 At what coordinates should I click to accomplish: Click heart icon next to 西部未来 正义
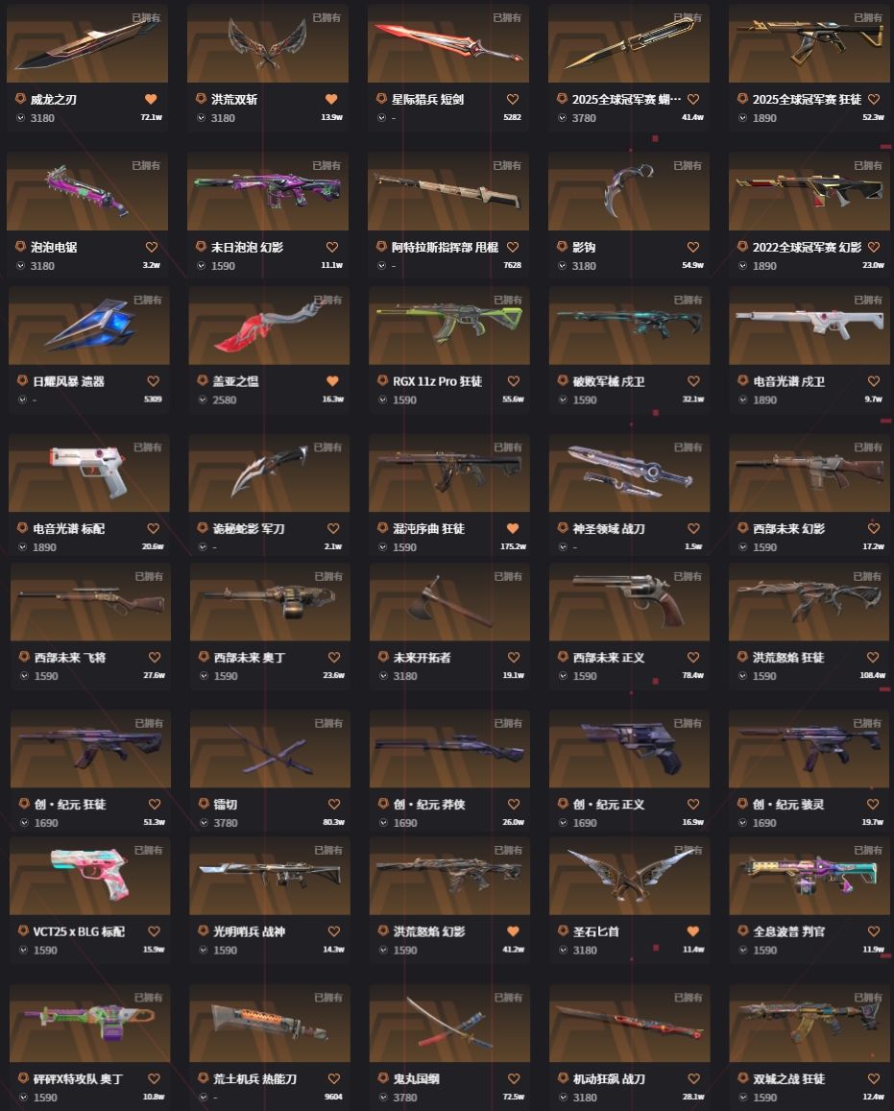tap(693, 658)
